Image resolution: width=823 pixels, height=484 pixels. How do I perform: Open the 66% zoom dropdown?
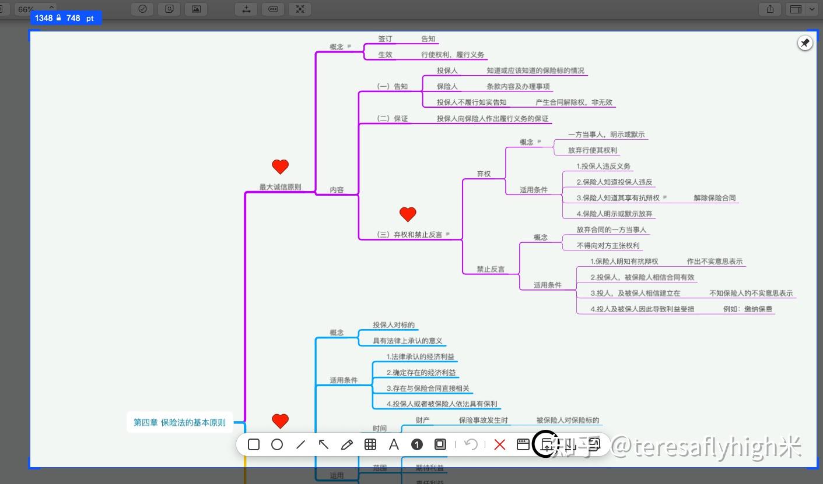coord(35,9)
